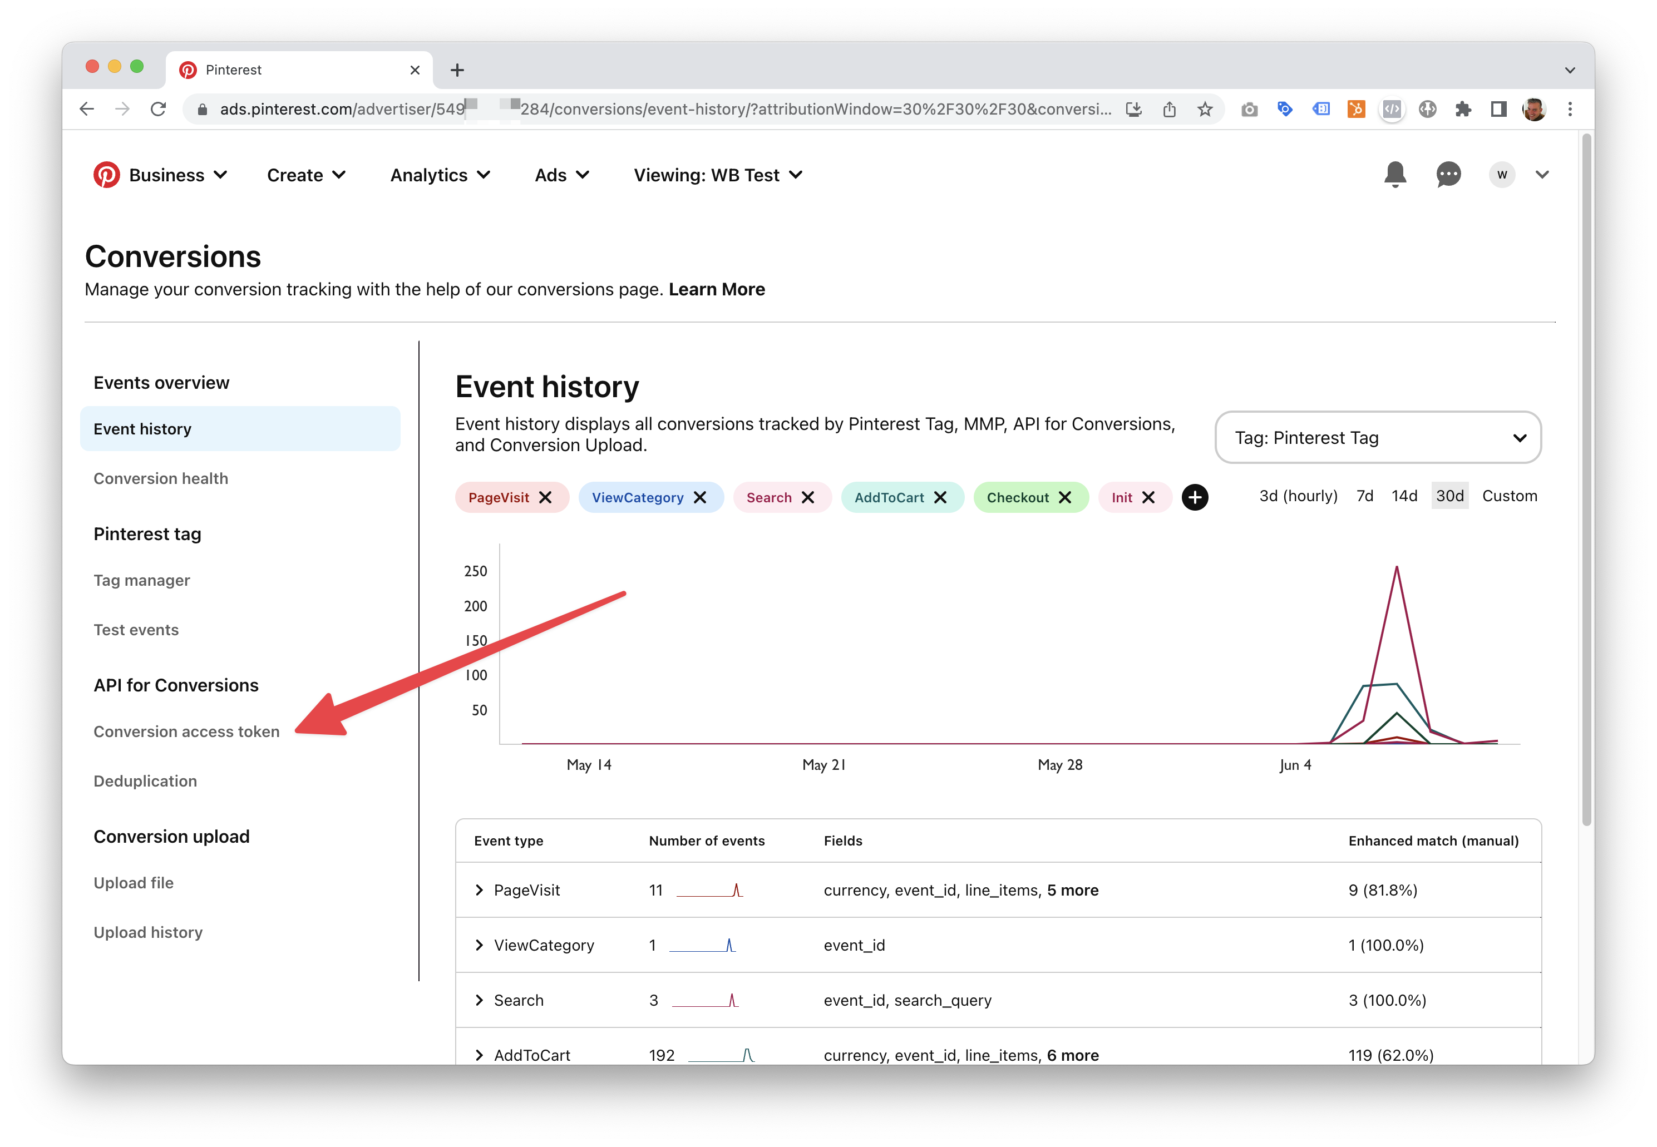Reload the page with refresh icon

(x=158, y=109)
